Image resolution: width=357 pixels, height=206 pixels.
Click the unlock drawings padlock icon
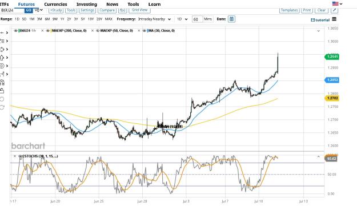pos(2,91)
